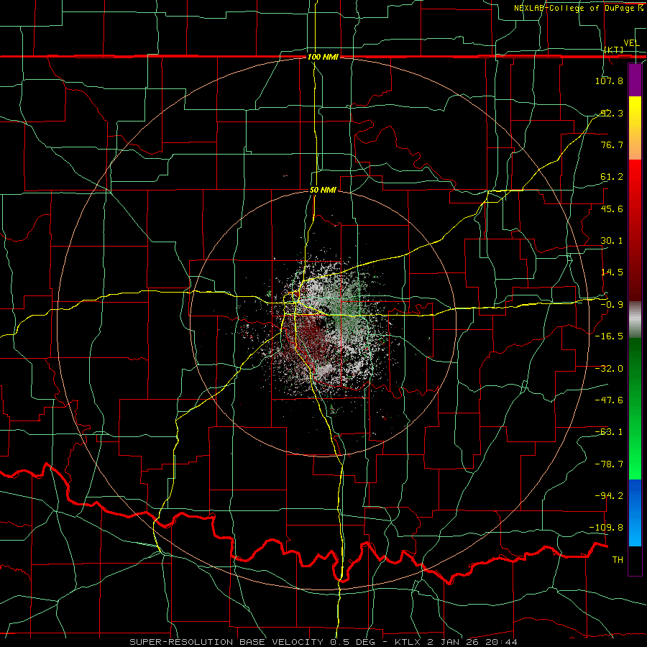Image resolution: width=647 pixels, height=647 pixels.
Task: Click the 76.7 legend value
Action: point(612,144)
